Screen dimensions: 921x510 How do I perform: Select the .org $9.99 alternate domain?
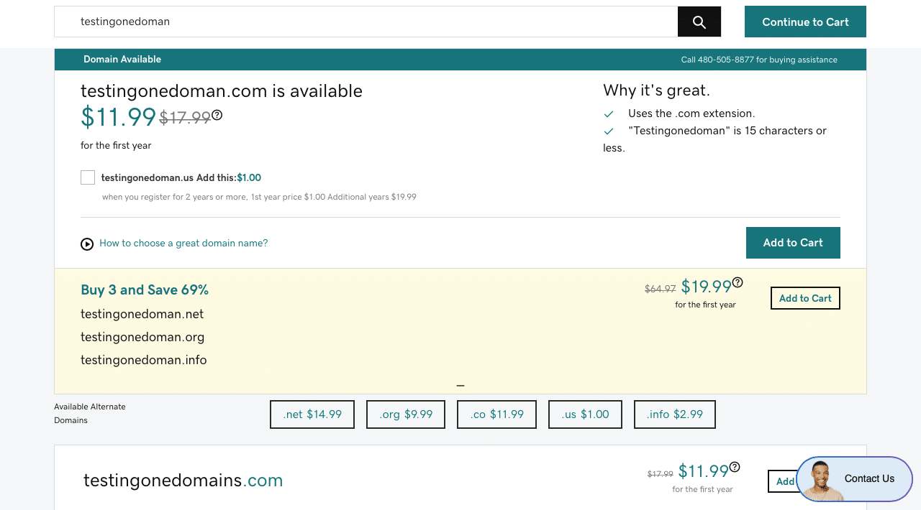click(406, 414)
